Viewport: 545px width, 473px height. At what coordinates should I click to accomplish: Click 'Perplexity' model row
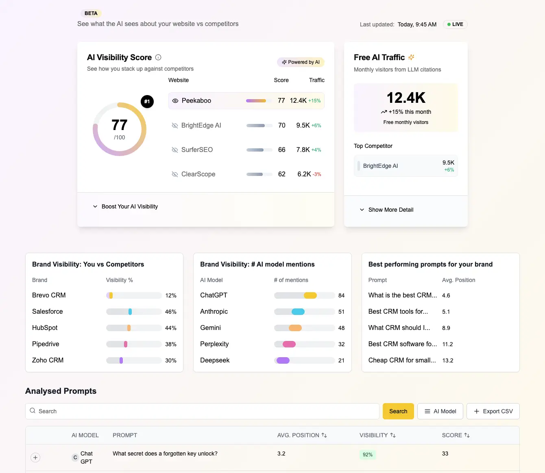(272, 344)
